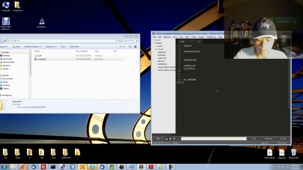Open Goto menu in Sublime Text

187,37
